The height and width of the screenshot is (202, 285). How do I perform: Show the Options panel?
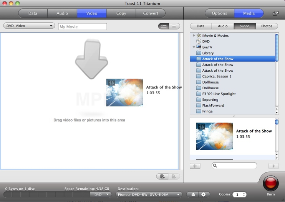click(x=219, y=13)
